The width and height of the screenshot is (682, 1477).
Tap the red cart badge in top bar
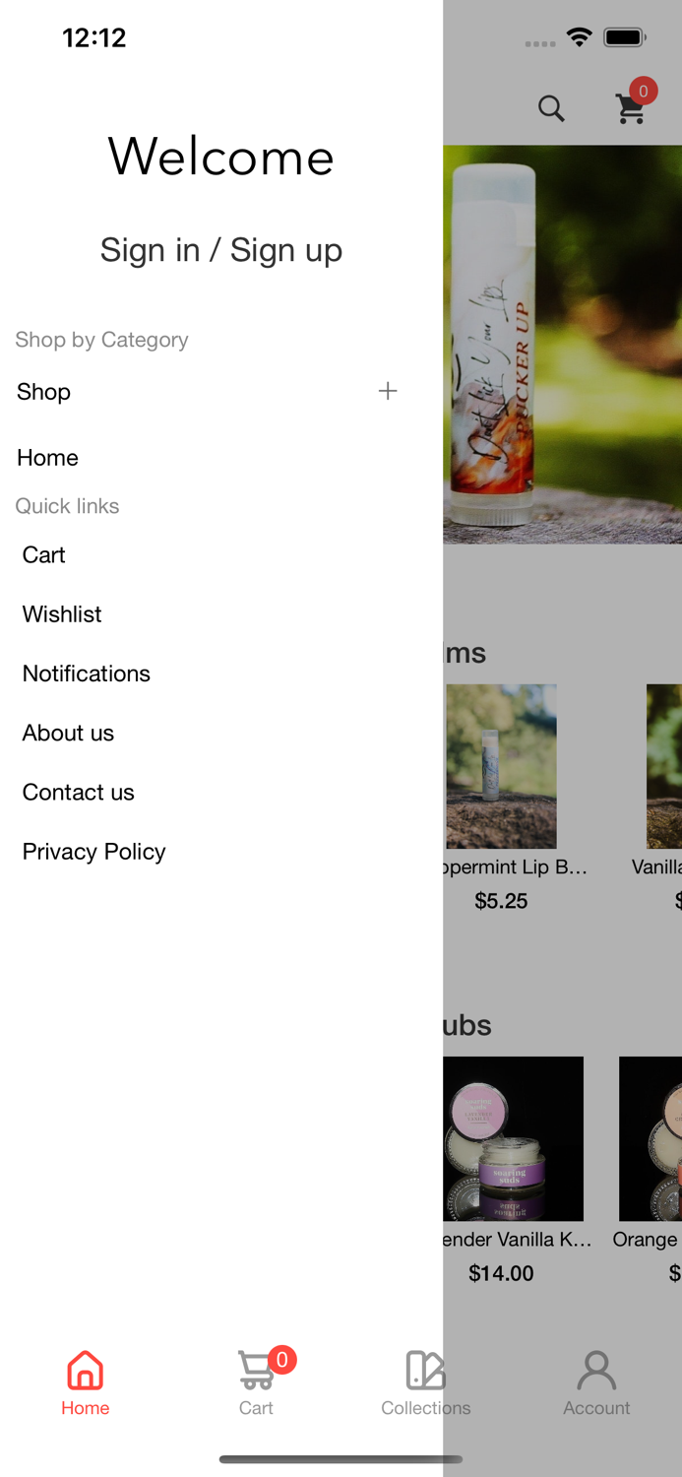(x=644, y=91)
